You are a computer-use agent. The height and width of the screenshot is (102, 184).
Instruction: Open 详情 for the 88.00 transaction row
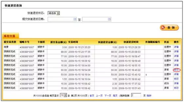(x=176, y=52)
